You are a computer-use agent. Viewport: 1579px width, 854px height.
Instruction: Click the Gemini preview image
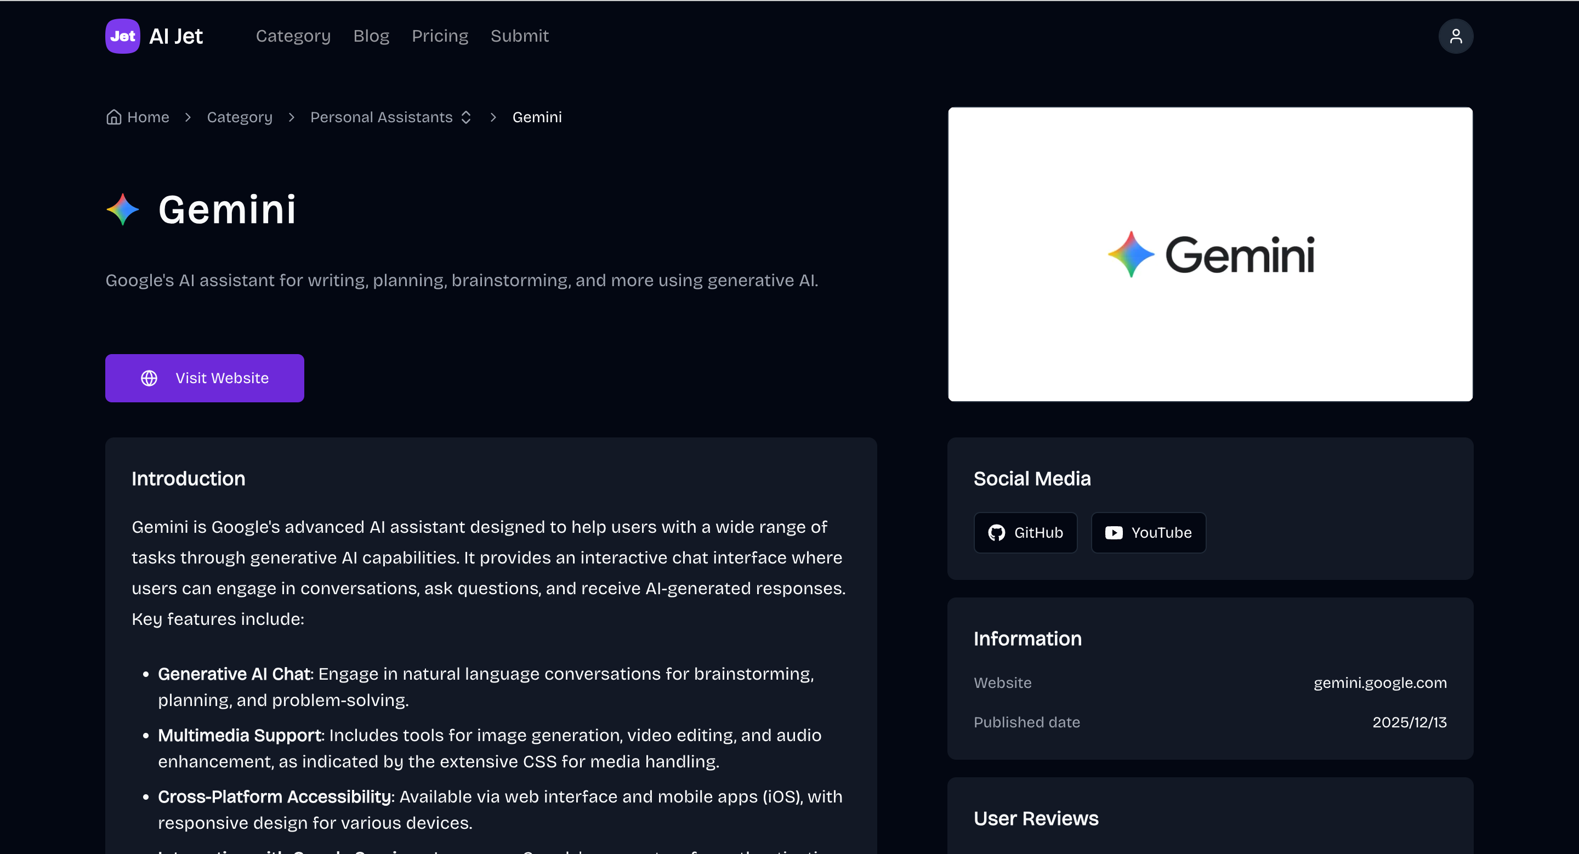1209,254
